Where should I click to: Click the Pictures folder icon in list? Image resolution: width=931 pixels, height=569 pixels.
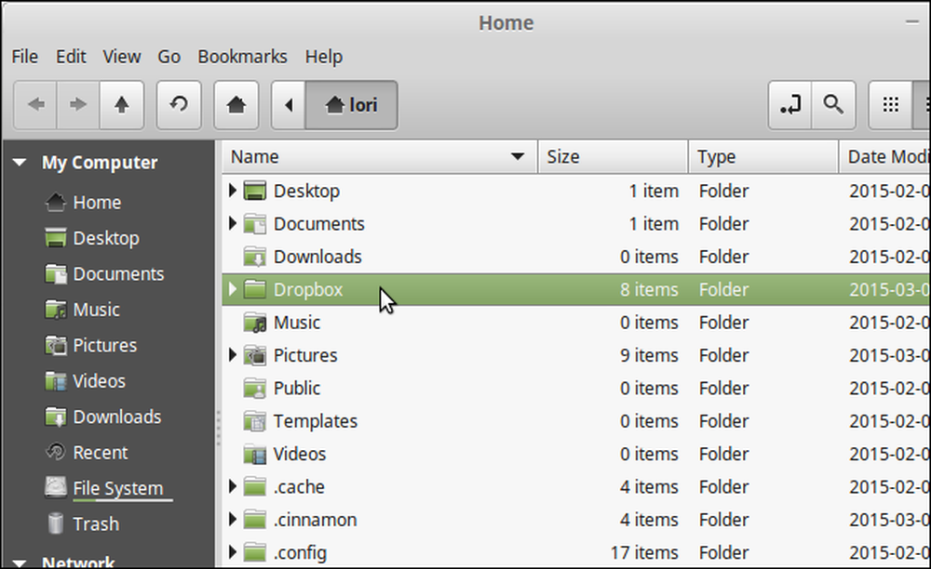point(255,355)
